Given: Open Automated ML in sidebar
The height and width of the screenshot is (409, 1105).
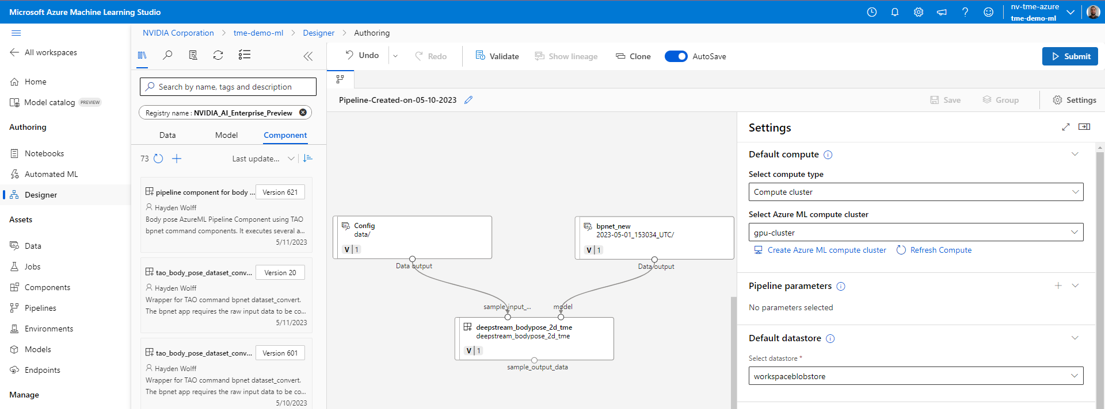Looking at the screenshot, I should tap(51, 174).
